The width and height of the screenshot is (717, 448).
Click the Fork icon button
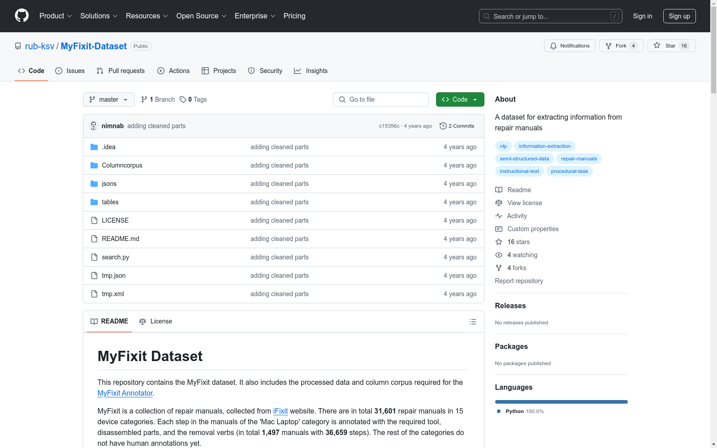click(609, 46)
